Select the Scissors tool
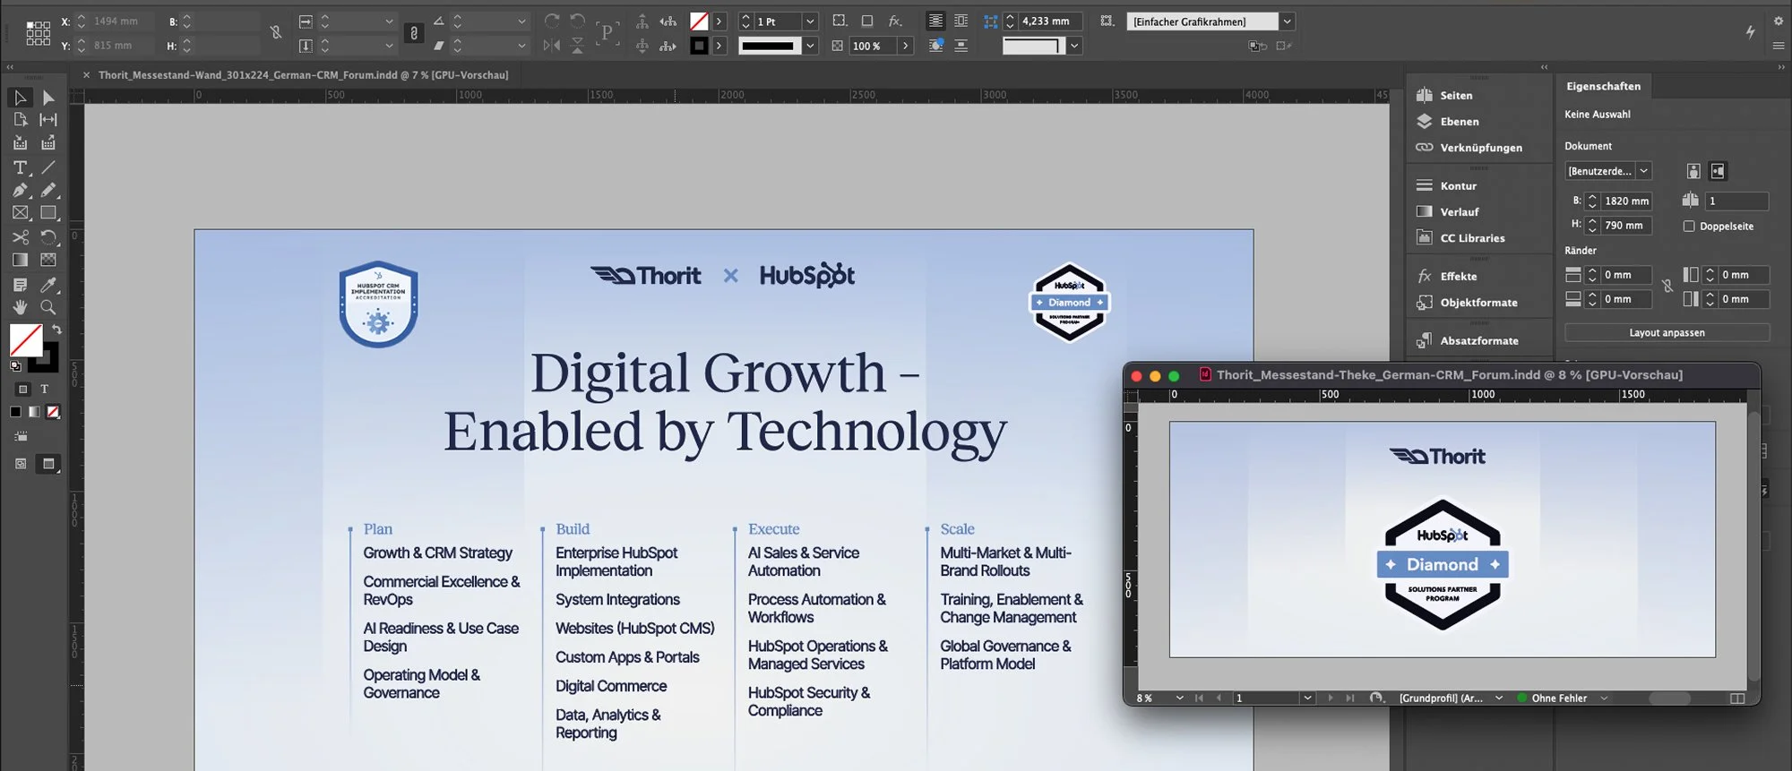 [20, 237]
